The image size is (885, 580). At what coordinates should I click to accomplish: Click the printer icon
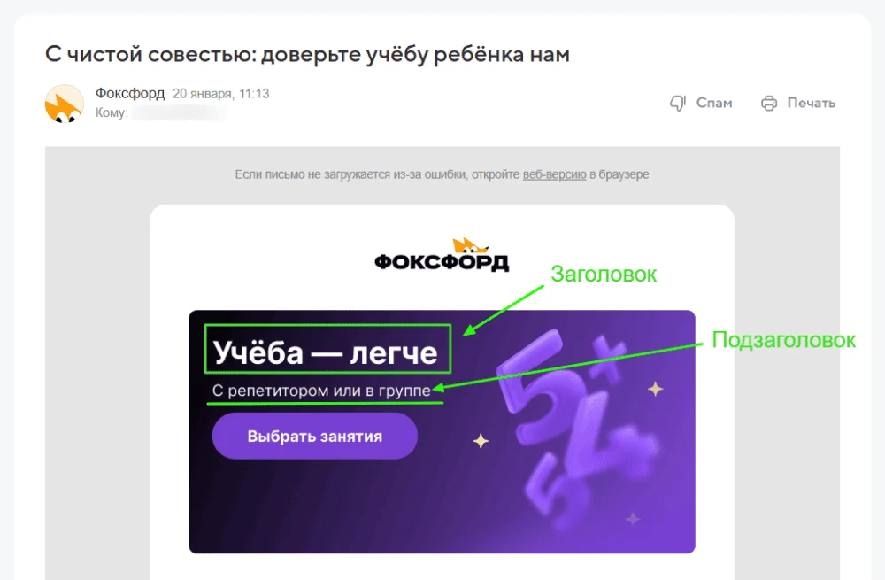[769, 104]
